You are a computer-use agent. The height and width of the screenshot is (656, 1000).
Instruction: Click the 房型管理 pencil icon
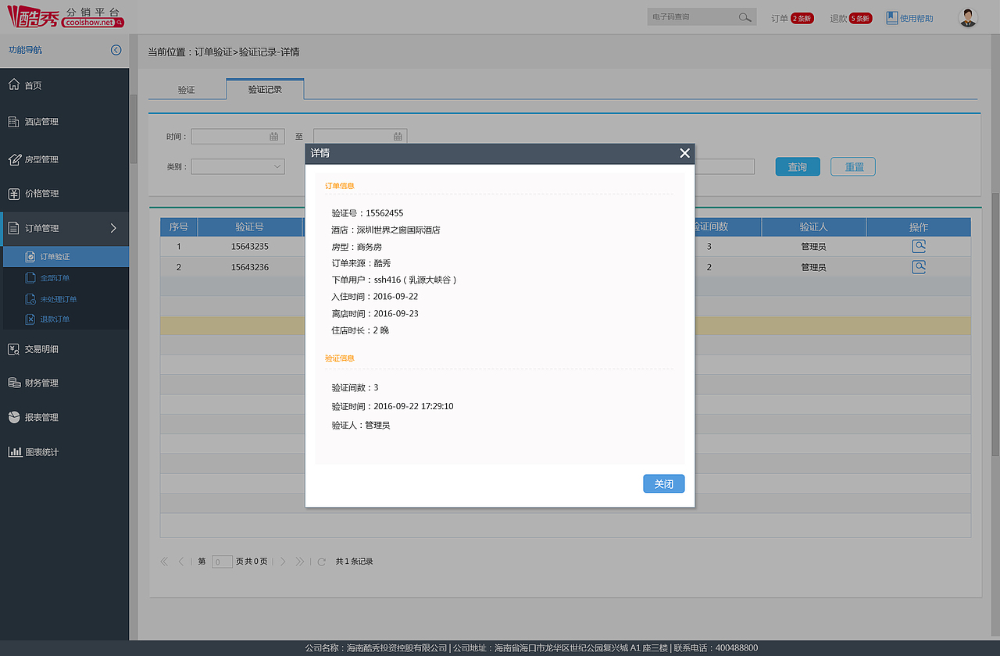[13, 159]
